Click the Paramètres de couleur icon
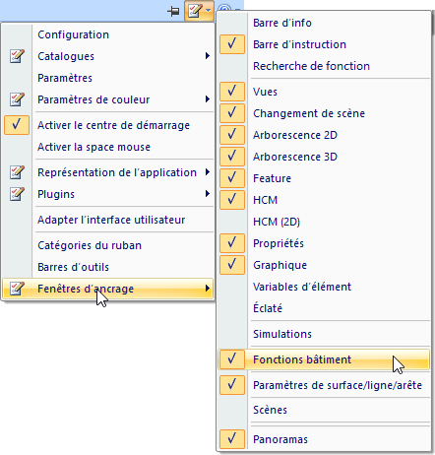 click(x=17, y=99)
